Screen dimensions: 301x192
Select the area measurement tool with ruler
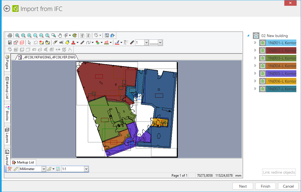(x=106, y=43)
